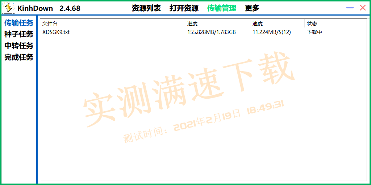
Task: Open 种子任务 in the sidebar
Action: [x=19, y=34]
